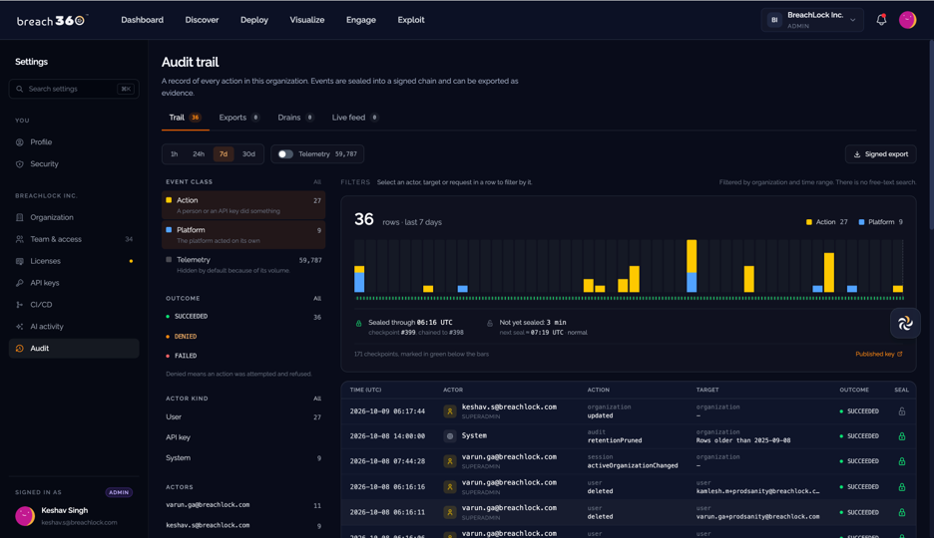Click the open lock beside Not yet sealed

click(x=490, y=324)
